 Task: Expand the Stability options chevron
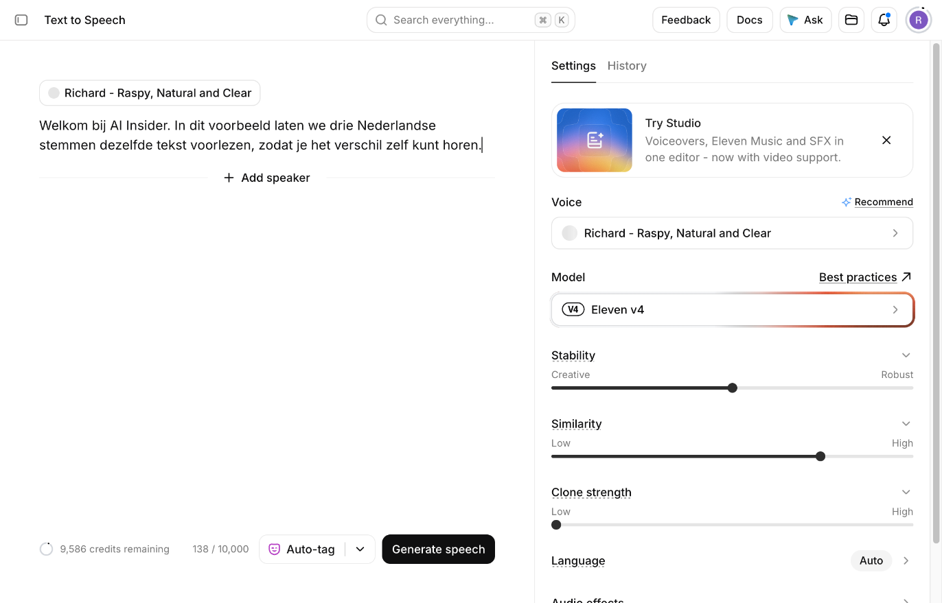coord(906,355)
